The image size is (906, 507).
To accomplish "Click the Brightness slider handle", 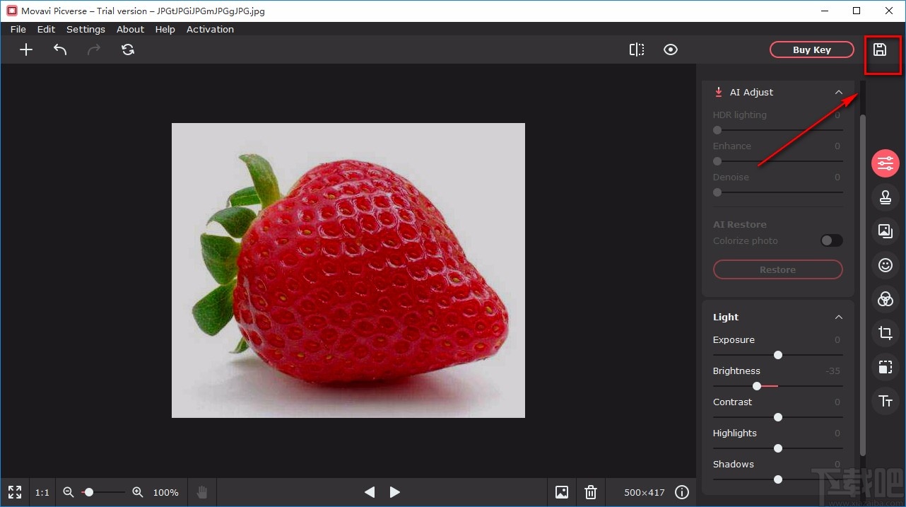I will point(757,386).
